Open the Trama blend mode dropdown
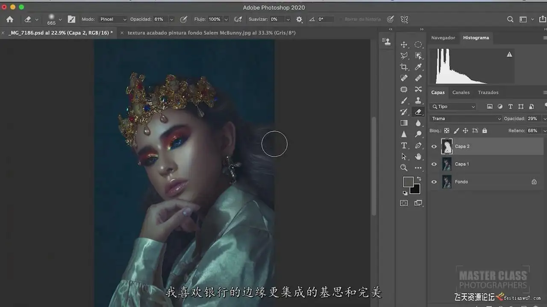Screen dimensions: 547x307 466,119
